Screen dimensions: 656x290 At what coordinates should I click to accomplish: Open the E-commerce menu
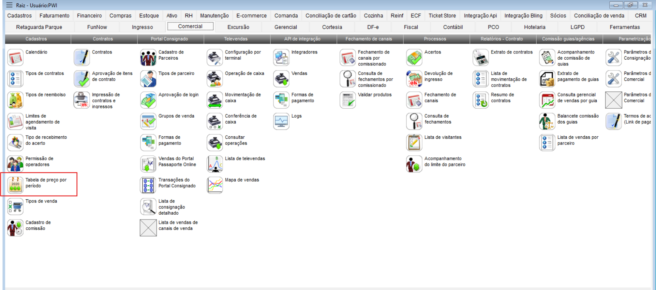(252, 16)
